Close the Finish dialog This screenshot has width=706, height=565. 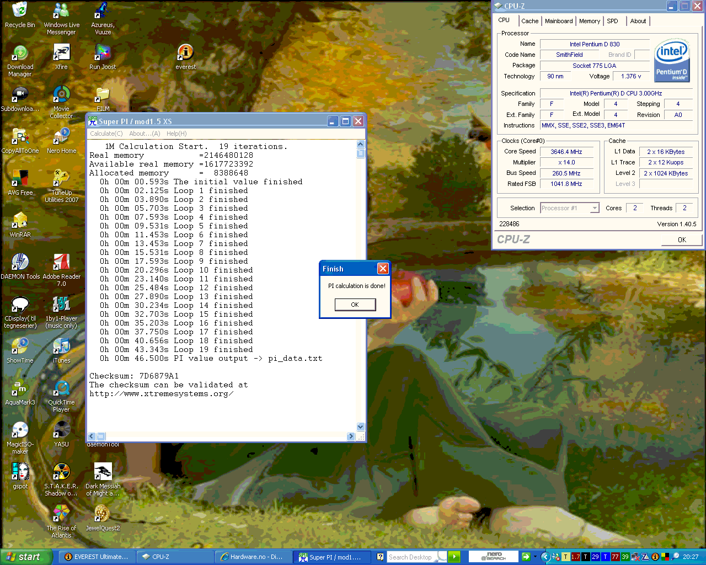pos(383,269)
